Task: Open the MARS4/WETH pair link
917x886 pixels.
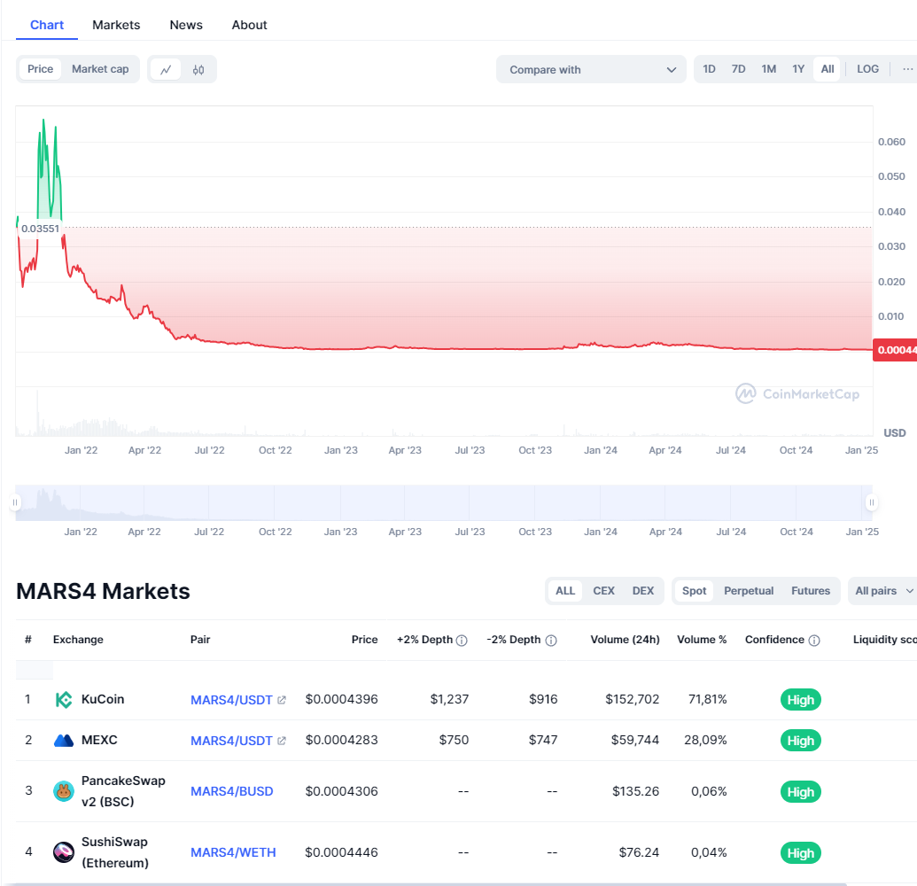Action: coord(233,852)
